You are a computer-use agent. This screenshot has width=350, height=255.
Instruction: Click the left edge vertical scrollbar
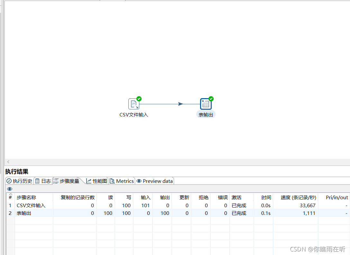click(x=2, y=80)
